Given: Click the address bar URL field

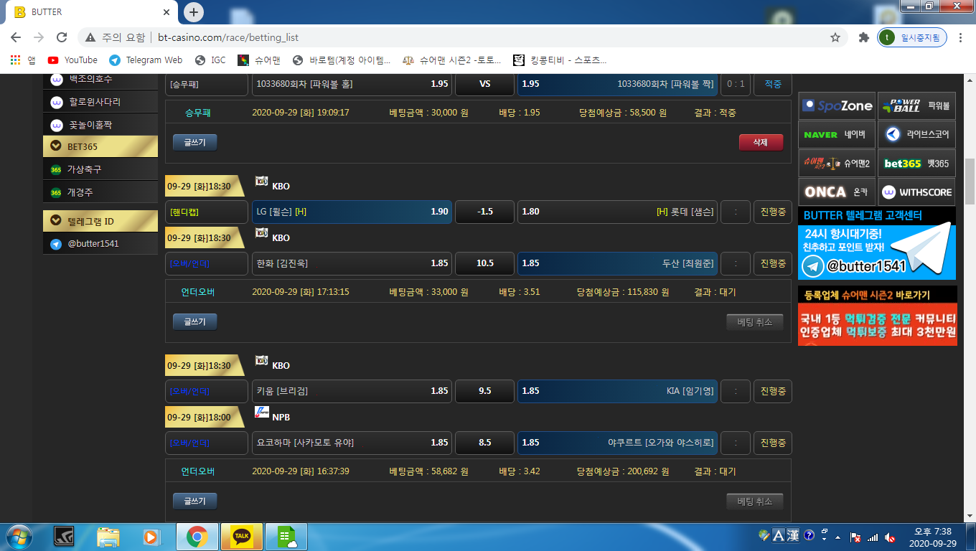Looking at the screenshot, I should pos(459,37).
